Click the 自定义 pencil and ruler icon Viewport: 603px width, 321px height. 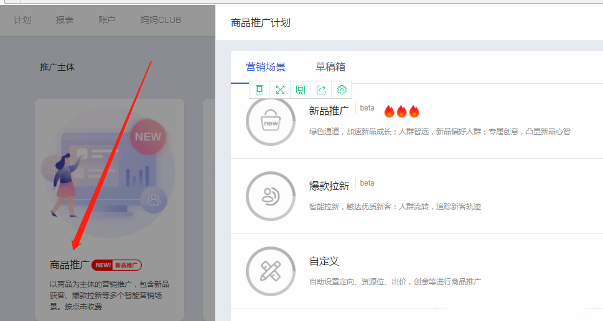(271, 271)
